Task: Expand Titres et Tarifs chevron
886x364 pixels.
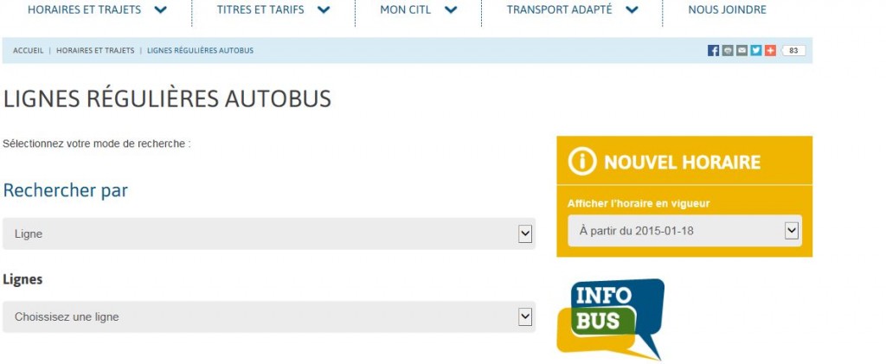Action: [324, 10]
